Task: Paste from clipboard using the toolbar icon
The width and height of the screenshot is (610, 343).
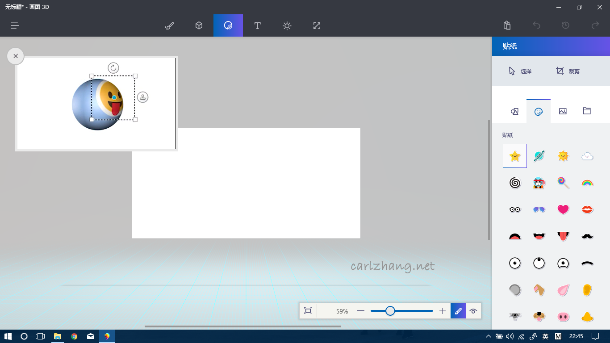Action: click(507, 25)
